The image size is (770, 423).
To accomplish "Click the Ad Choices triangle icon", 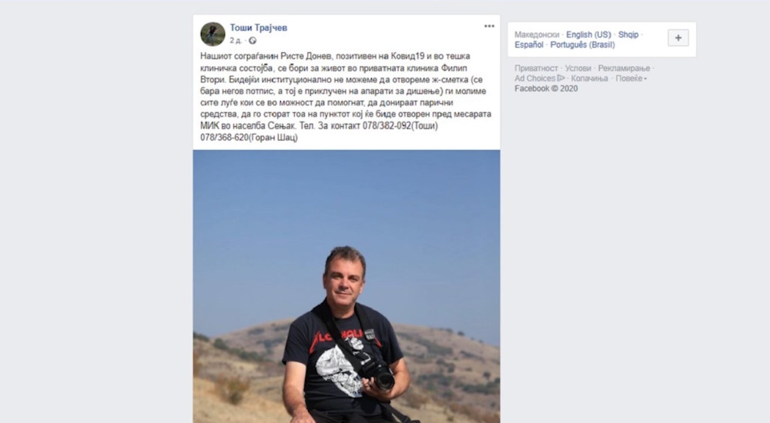I will click(x=561, y=78).
